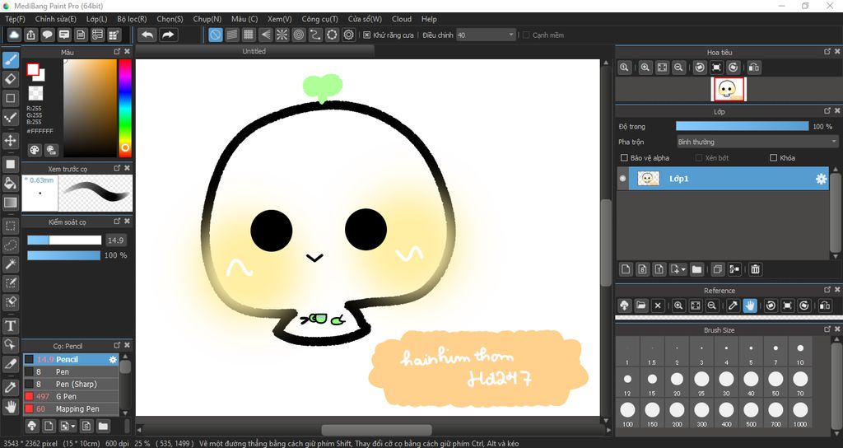
Task: Open the Điều chỉnh value dropdown
Action: tap(486, 35)
